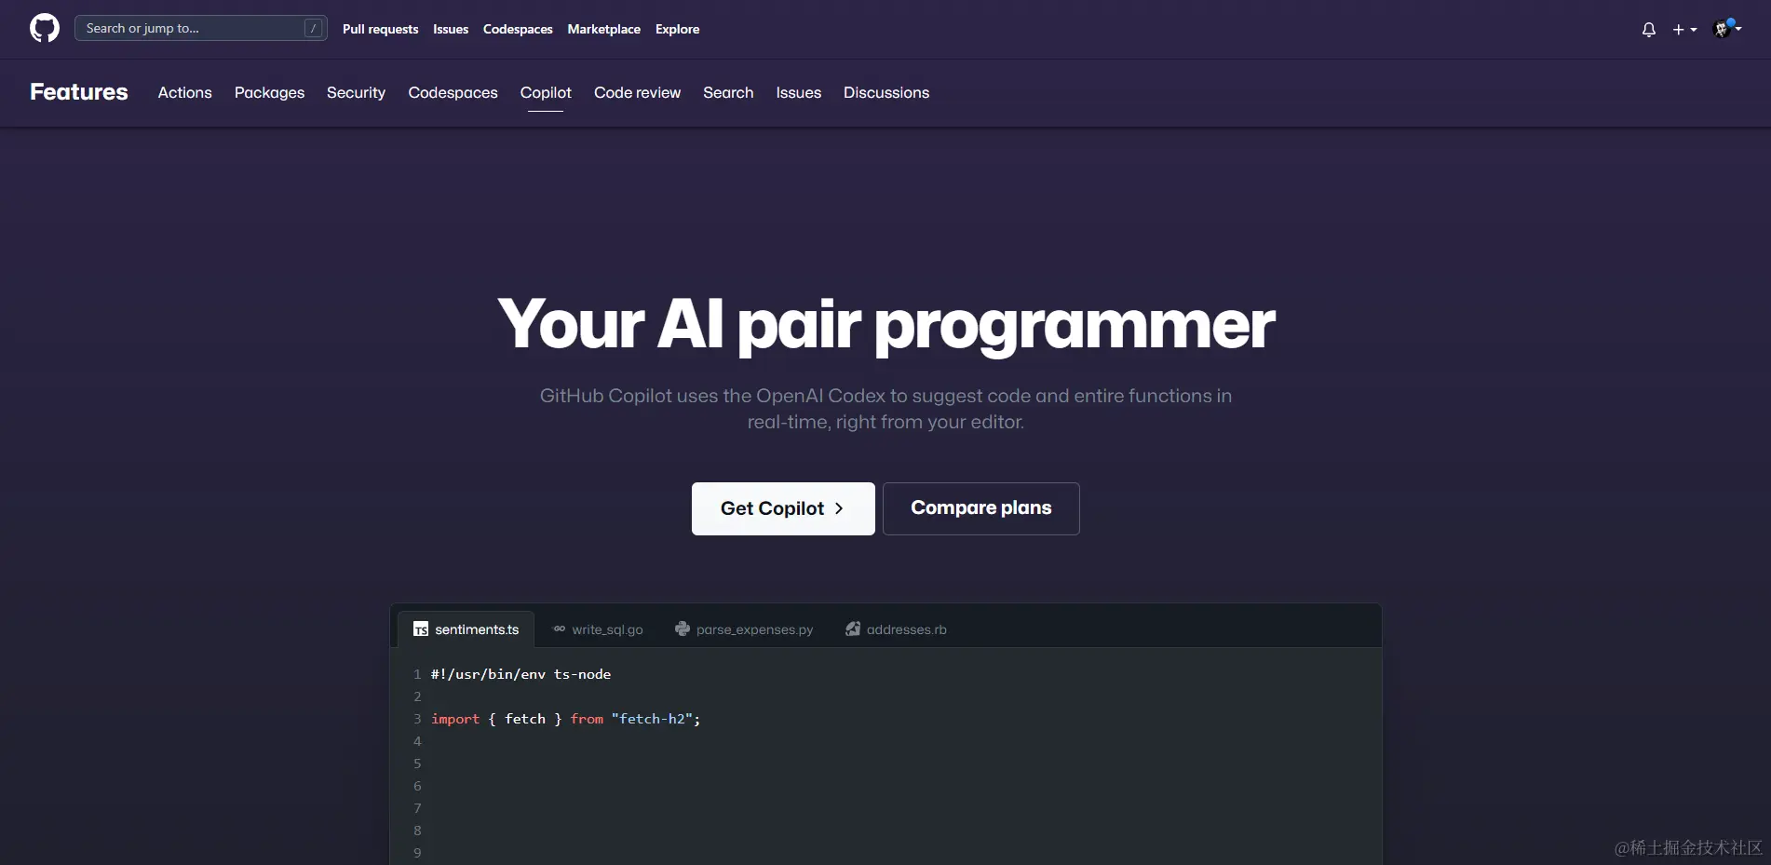1771x865 pixels.
Task: Open Codespaces in the Features subnav
Action: click(453, 92)
